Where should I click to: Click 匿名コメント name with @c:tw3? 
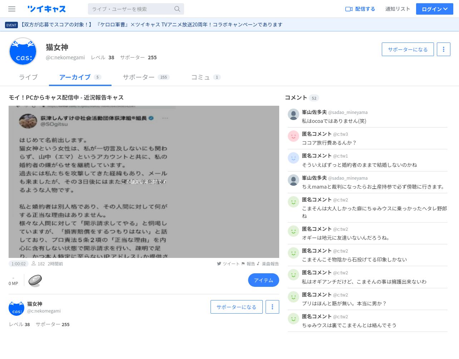317,134
